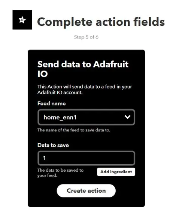The width and height of the screenshot is (173, 224).
Task: Open the Feed name dropdown showing home_enn1
Action: (x=86, y=117)
